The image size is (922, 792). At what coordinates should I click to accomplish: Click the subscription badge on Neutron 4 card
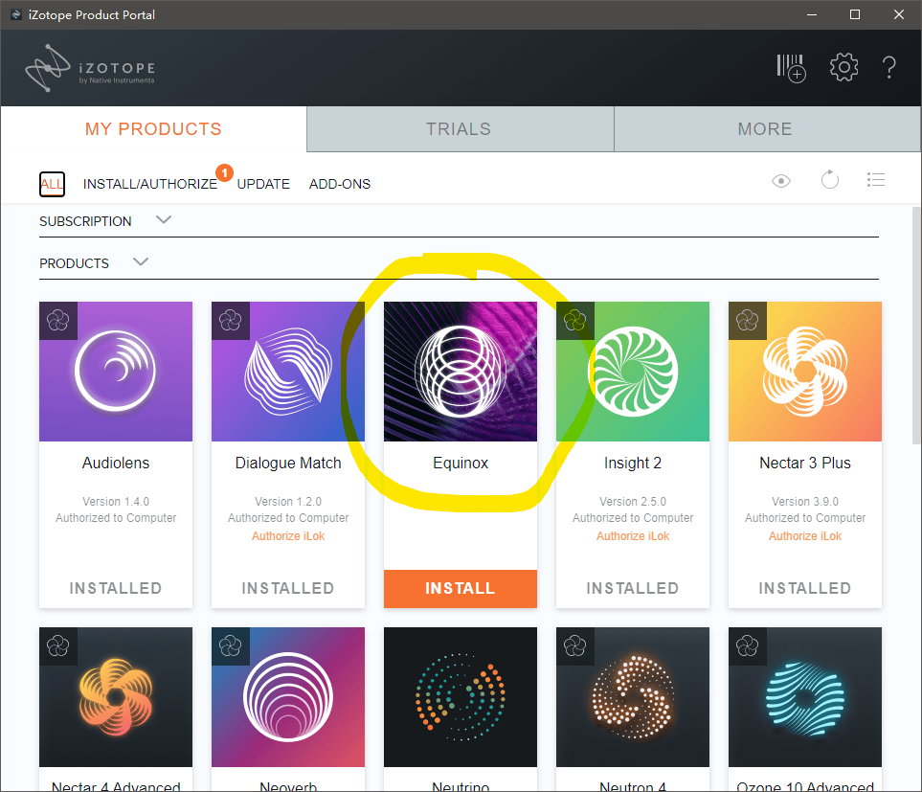click(575, 646)
